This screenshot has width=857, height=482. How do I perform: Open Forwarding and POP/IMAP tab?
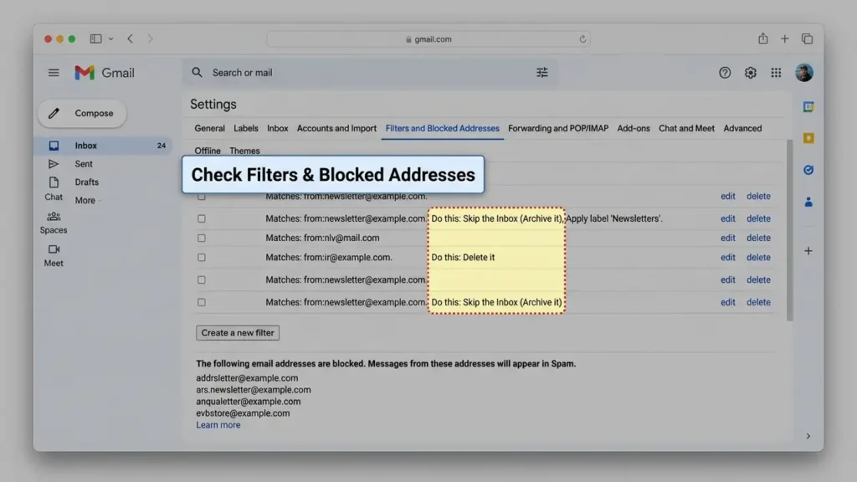(x=558, y=128)
